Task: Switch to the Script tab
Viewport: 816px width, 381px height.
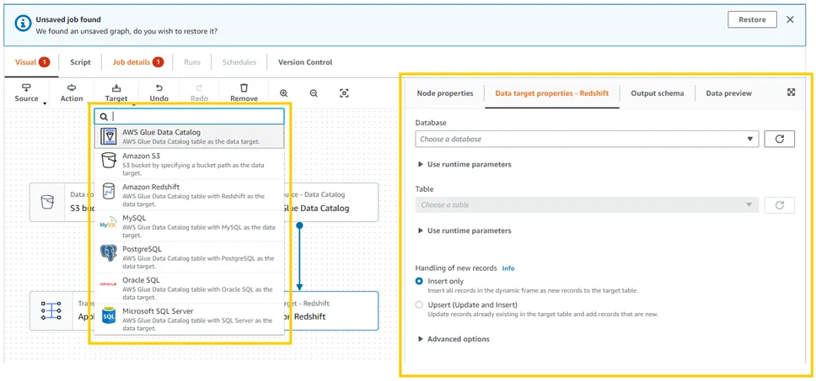Action: click(80, 62)
